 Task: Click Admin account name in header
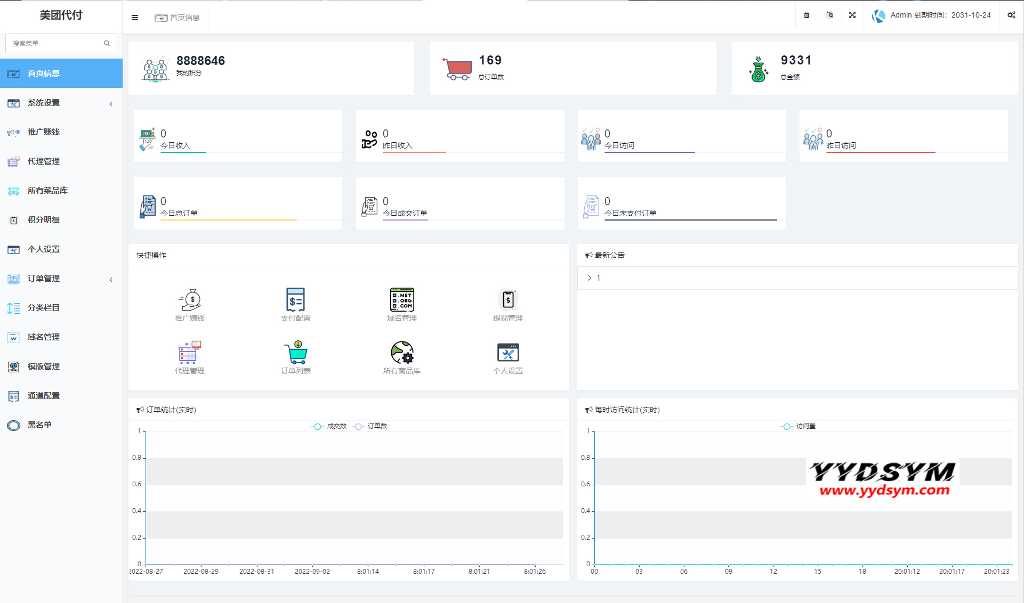pyautogui.click(x=901, y=15)
